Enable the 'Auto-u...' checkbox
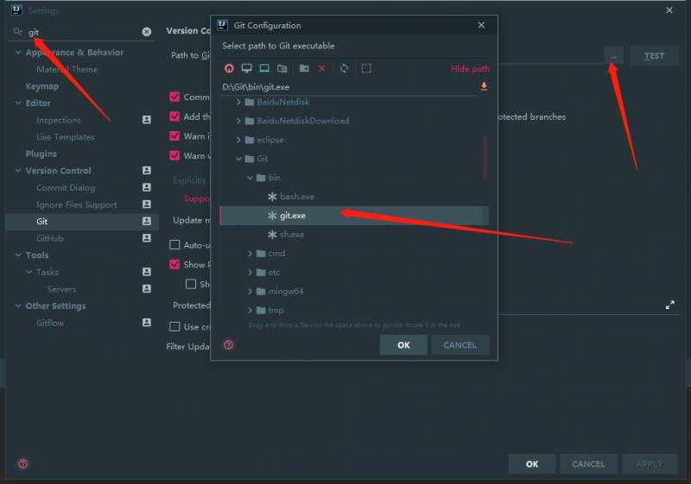 174,245
